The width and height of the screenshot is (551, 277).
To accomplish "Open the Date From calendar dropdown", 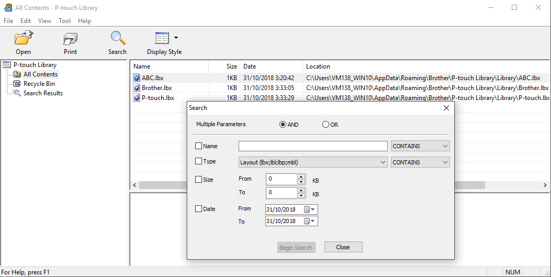I will click(x=313, y=209).
